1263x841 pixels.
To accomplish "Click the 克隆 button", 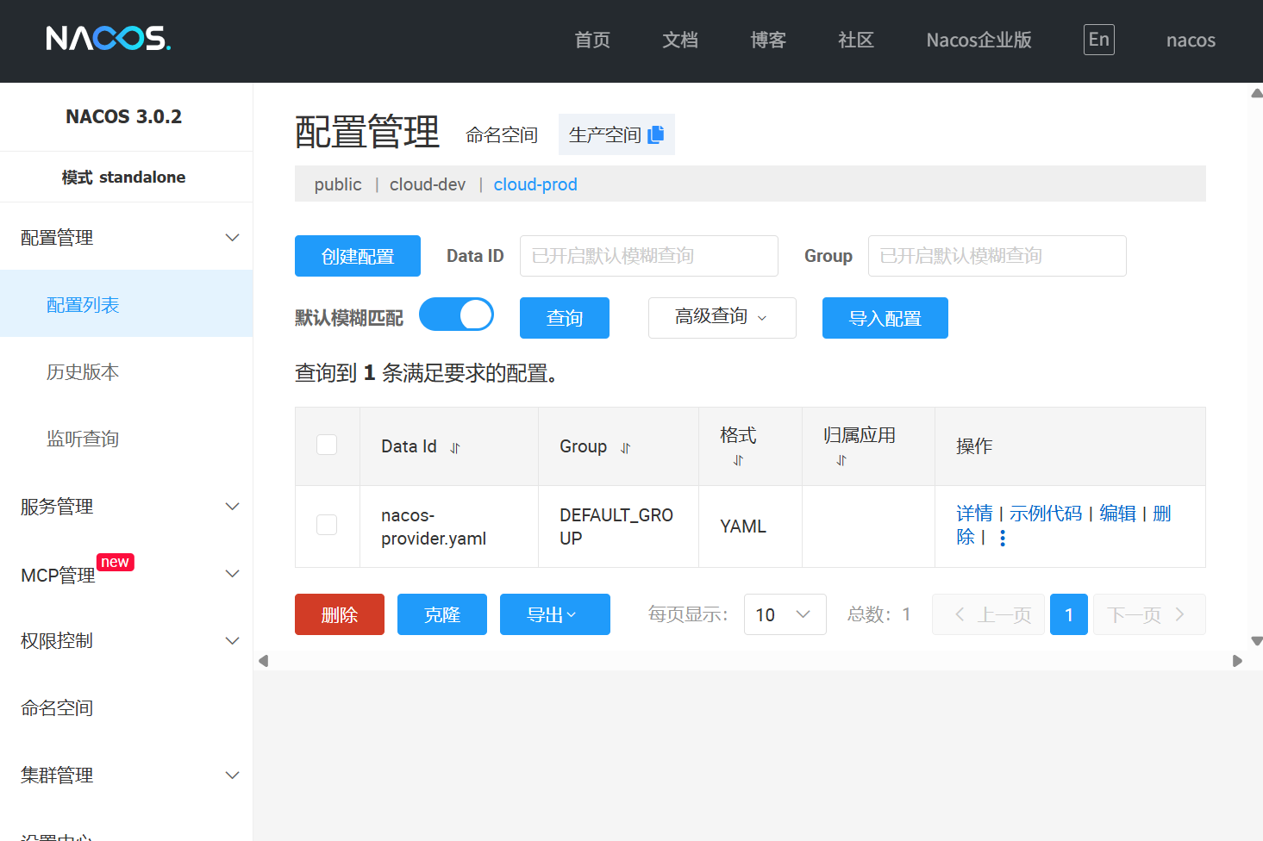I will (442, 614).
